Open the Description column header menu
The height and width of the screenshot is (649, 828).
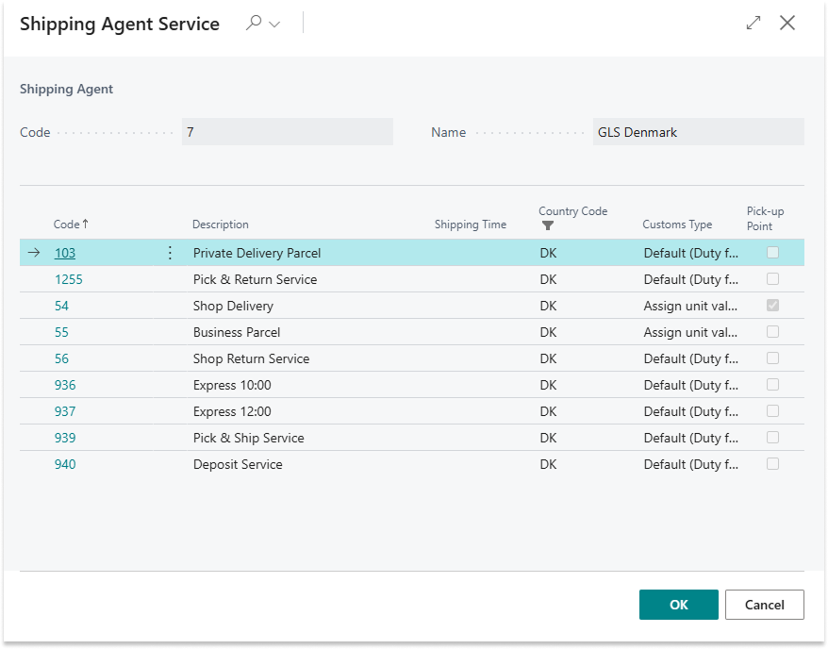[221, 225]
